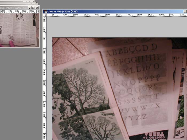
Task: Click the ruler origin corner of choisie.JPG window
Action: tap(45, 15)
